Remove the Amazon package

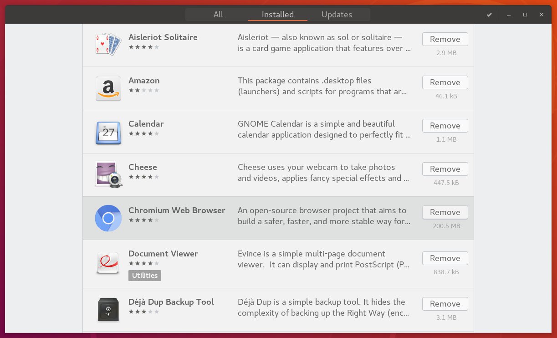pos(445,82)
